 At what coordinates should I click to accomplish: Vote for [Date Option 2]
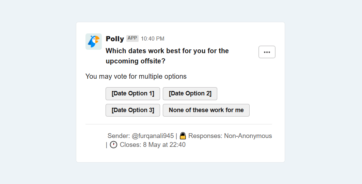coord(190,94)
